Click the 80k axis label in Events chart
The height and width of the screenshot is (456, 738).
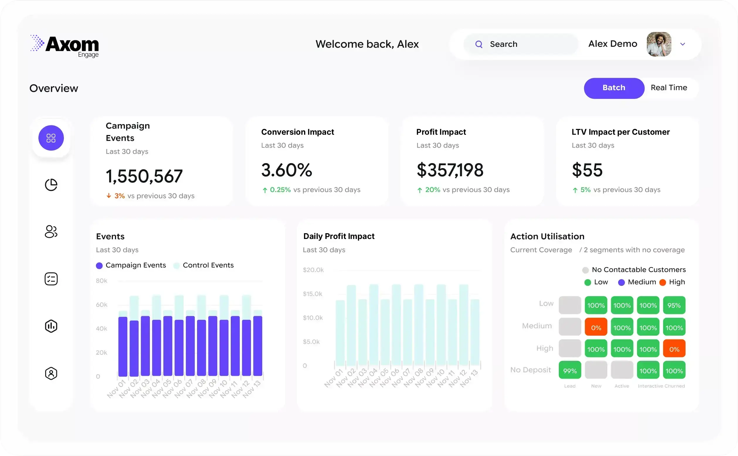click(101, 281)
